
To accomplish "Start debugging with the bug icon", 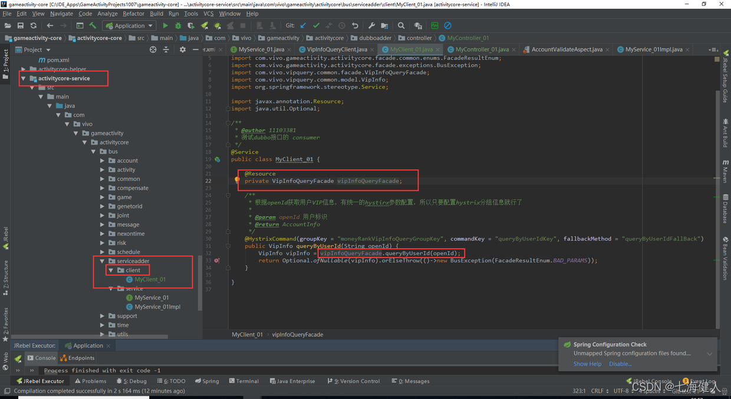I will click(x=178, y=25).
